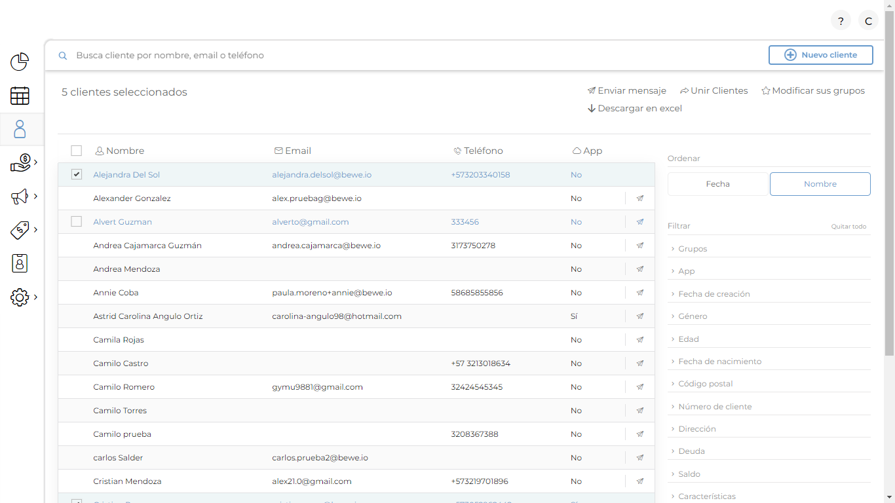895x503 pixels.
Task: Click email gymu9881@gmail.com
Action: [317, 387]
